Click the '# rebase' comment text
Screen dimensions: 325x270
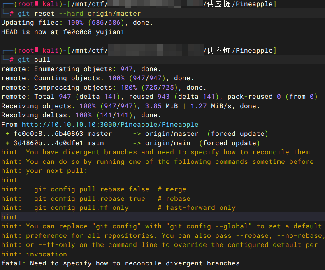(x=174, y=198)
